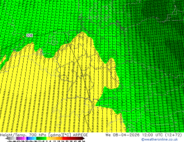Image resolution: width=184 pixels, height=142 pixels.
Task: Pick the cyan legend swatch
Action: [35, 138]
